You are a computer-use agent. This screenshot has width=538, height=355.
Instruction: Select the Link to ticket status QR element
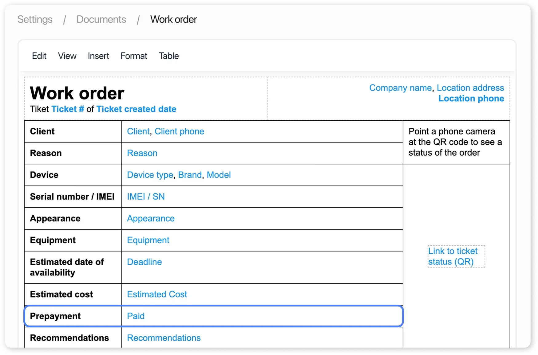pos(456,256)
